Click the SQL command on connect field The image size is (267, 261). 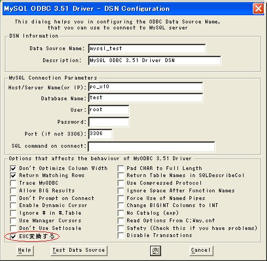pyautogui.click(x=151, y=147)
